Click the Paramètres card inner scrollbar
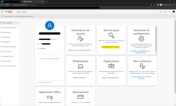This screenshot has width=176, height=106. click(x=156, y=39)
